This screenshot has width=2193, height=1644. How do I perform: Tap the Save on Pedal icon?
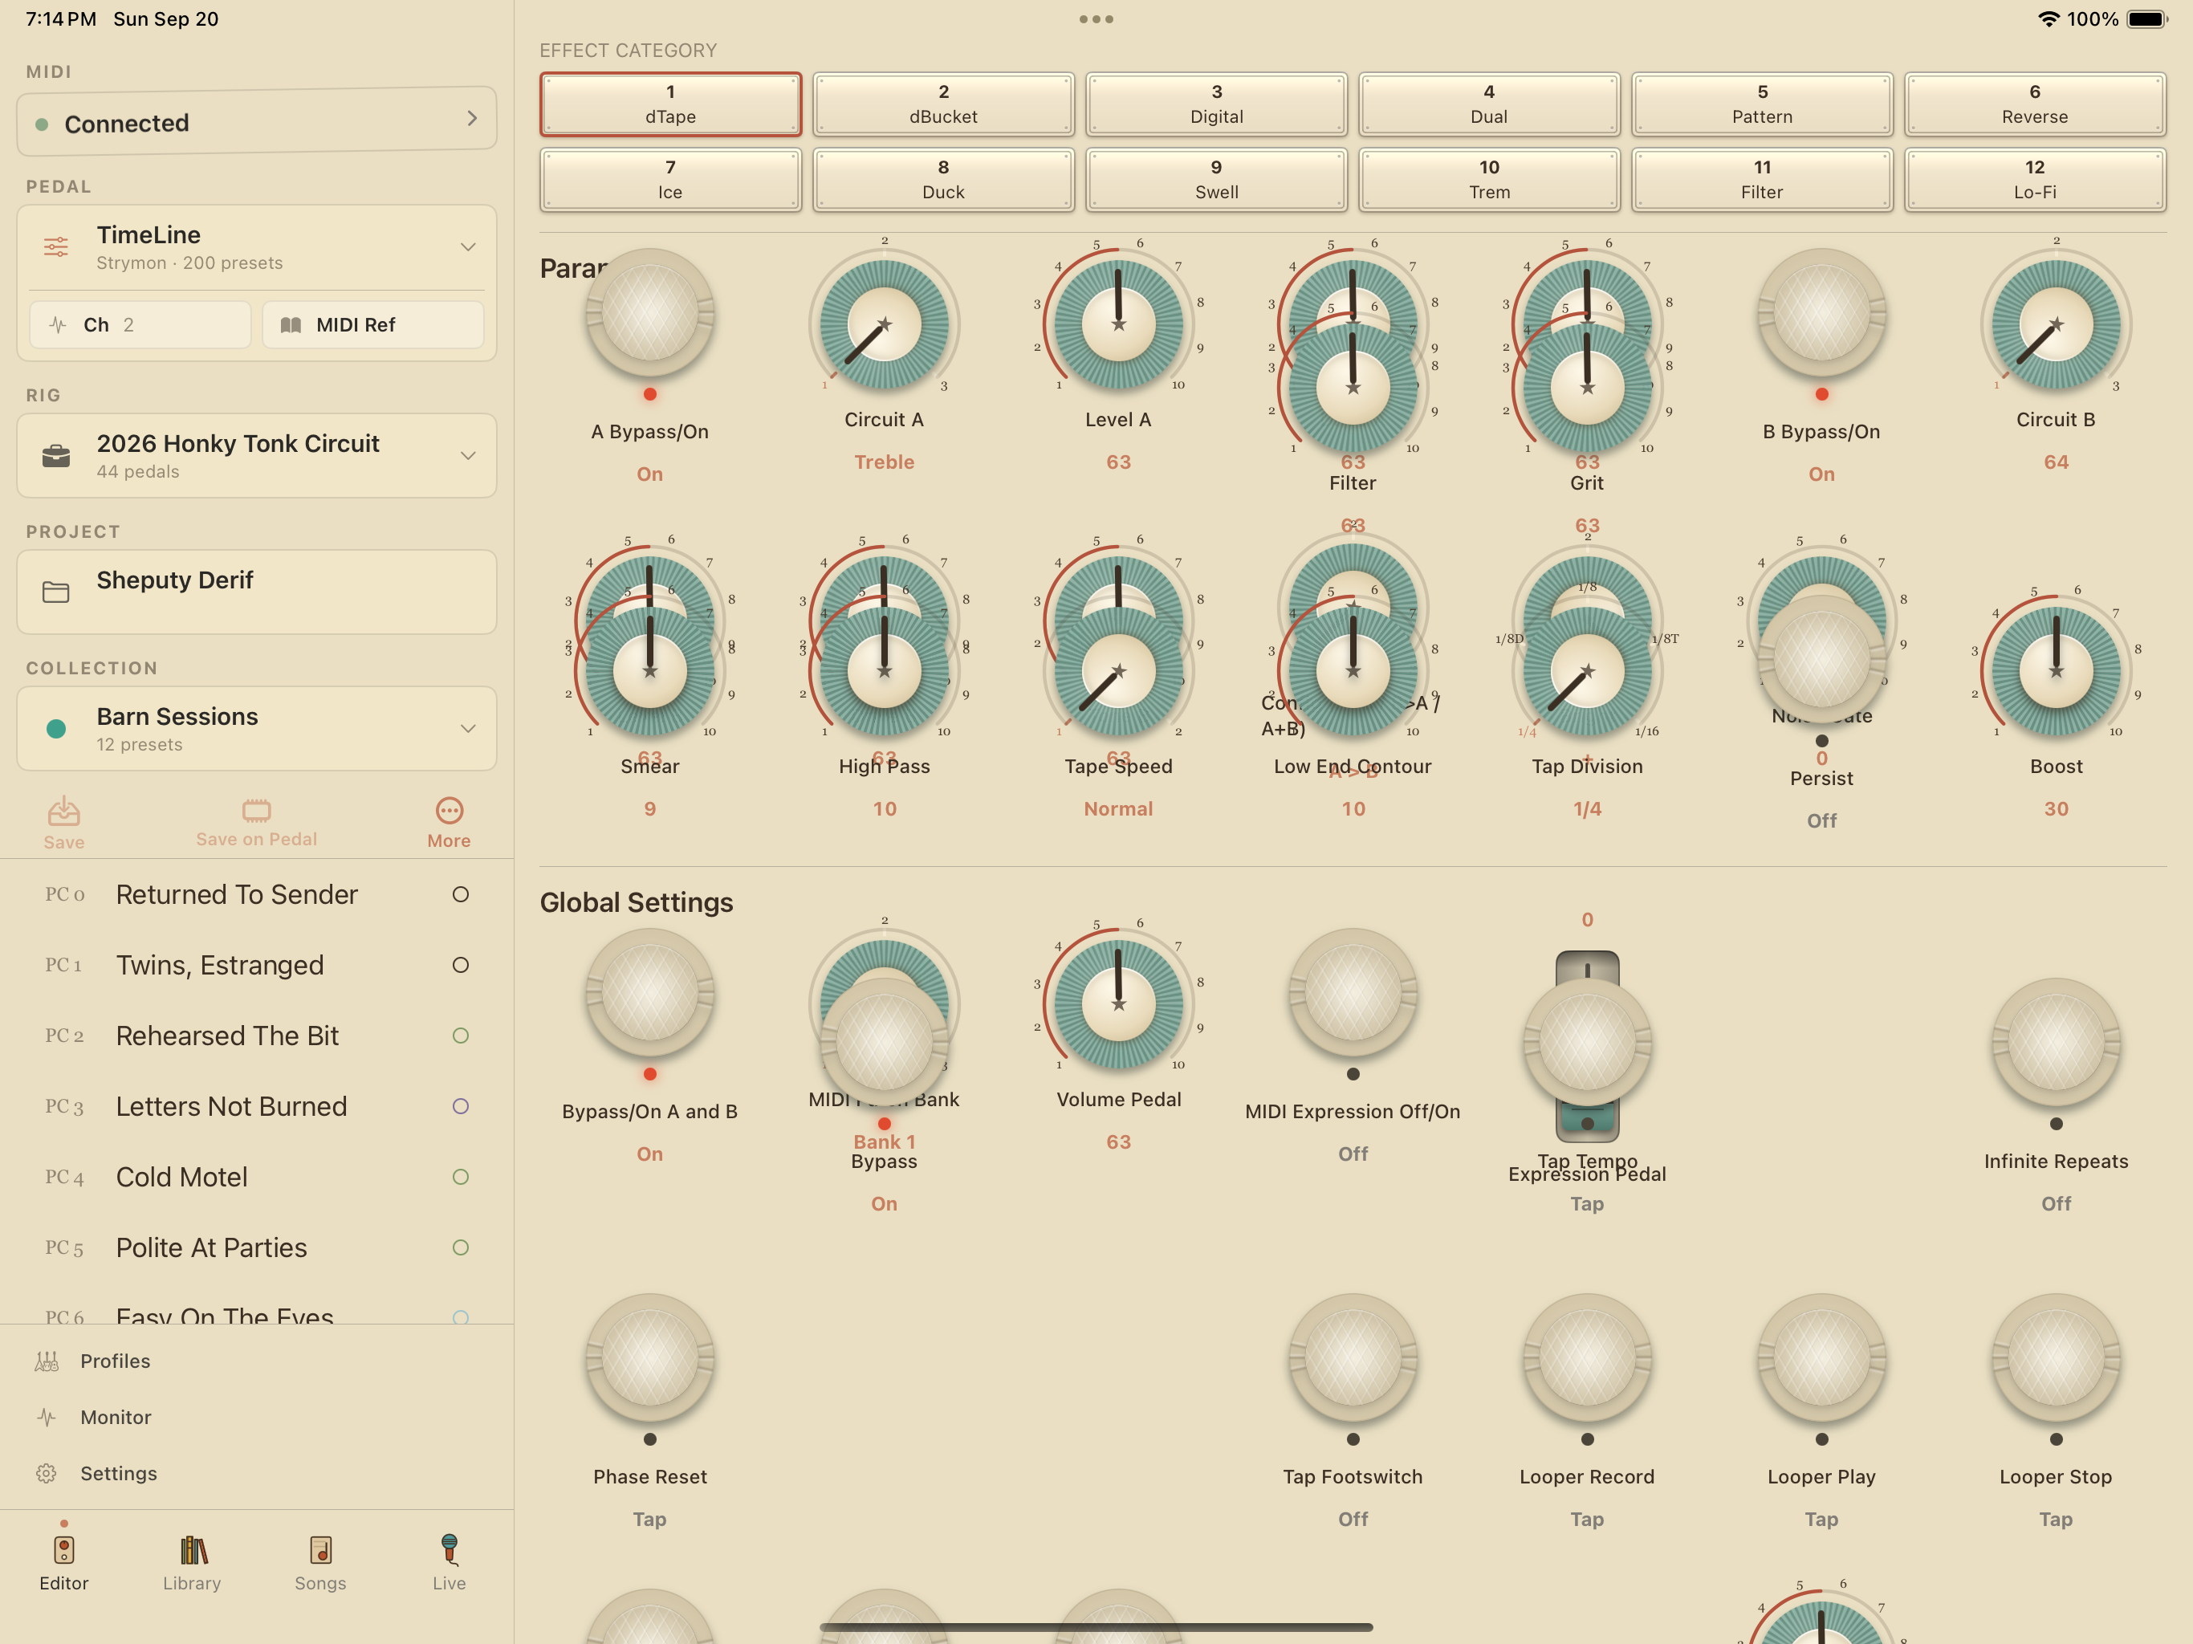click(256, 810)
